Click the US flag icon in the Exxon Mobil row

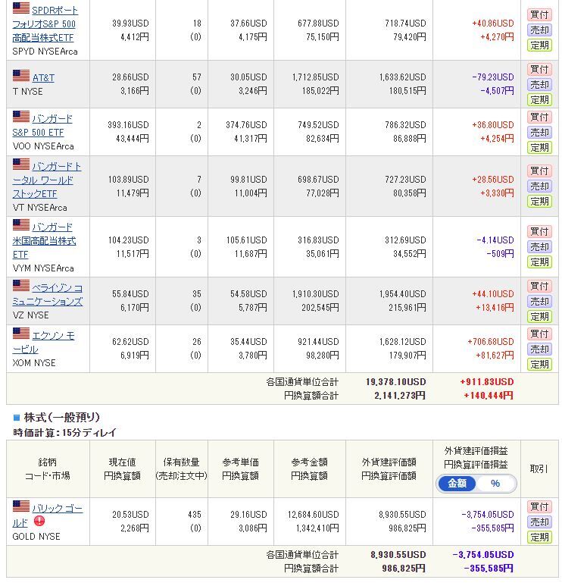(x=21, y=334)
